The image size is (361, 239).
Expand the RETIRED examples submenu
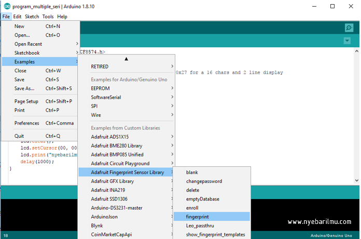[126, 67]
